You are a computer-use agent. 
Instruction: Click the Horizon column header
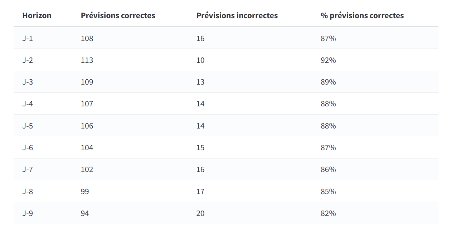(x=37, y=16)
